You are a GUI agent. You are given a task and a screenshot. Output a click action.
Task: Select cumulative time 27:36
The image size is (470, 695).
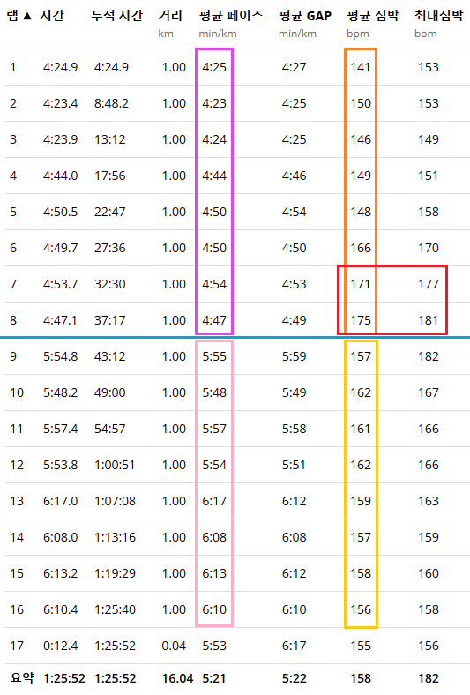pos(110,248)
